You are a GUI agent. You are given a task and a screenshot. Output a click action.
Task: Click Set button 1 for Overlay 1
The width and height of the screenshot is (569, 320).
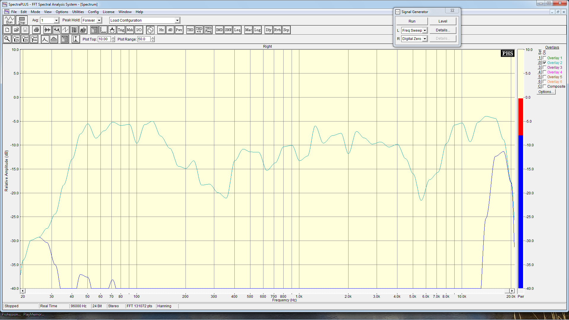click(540, 58)
